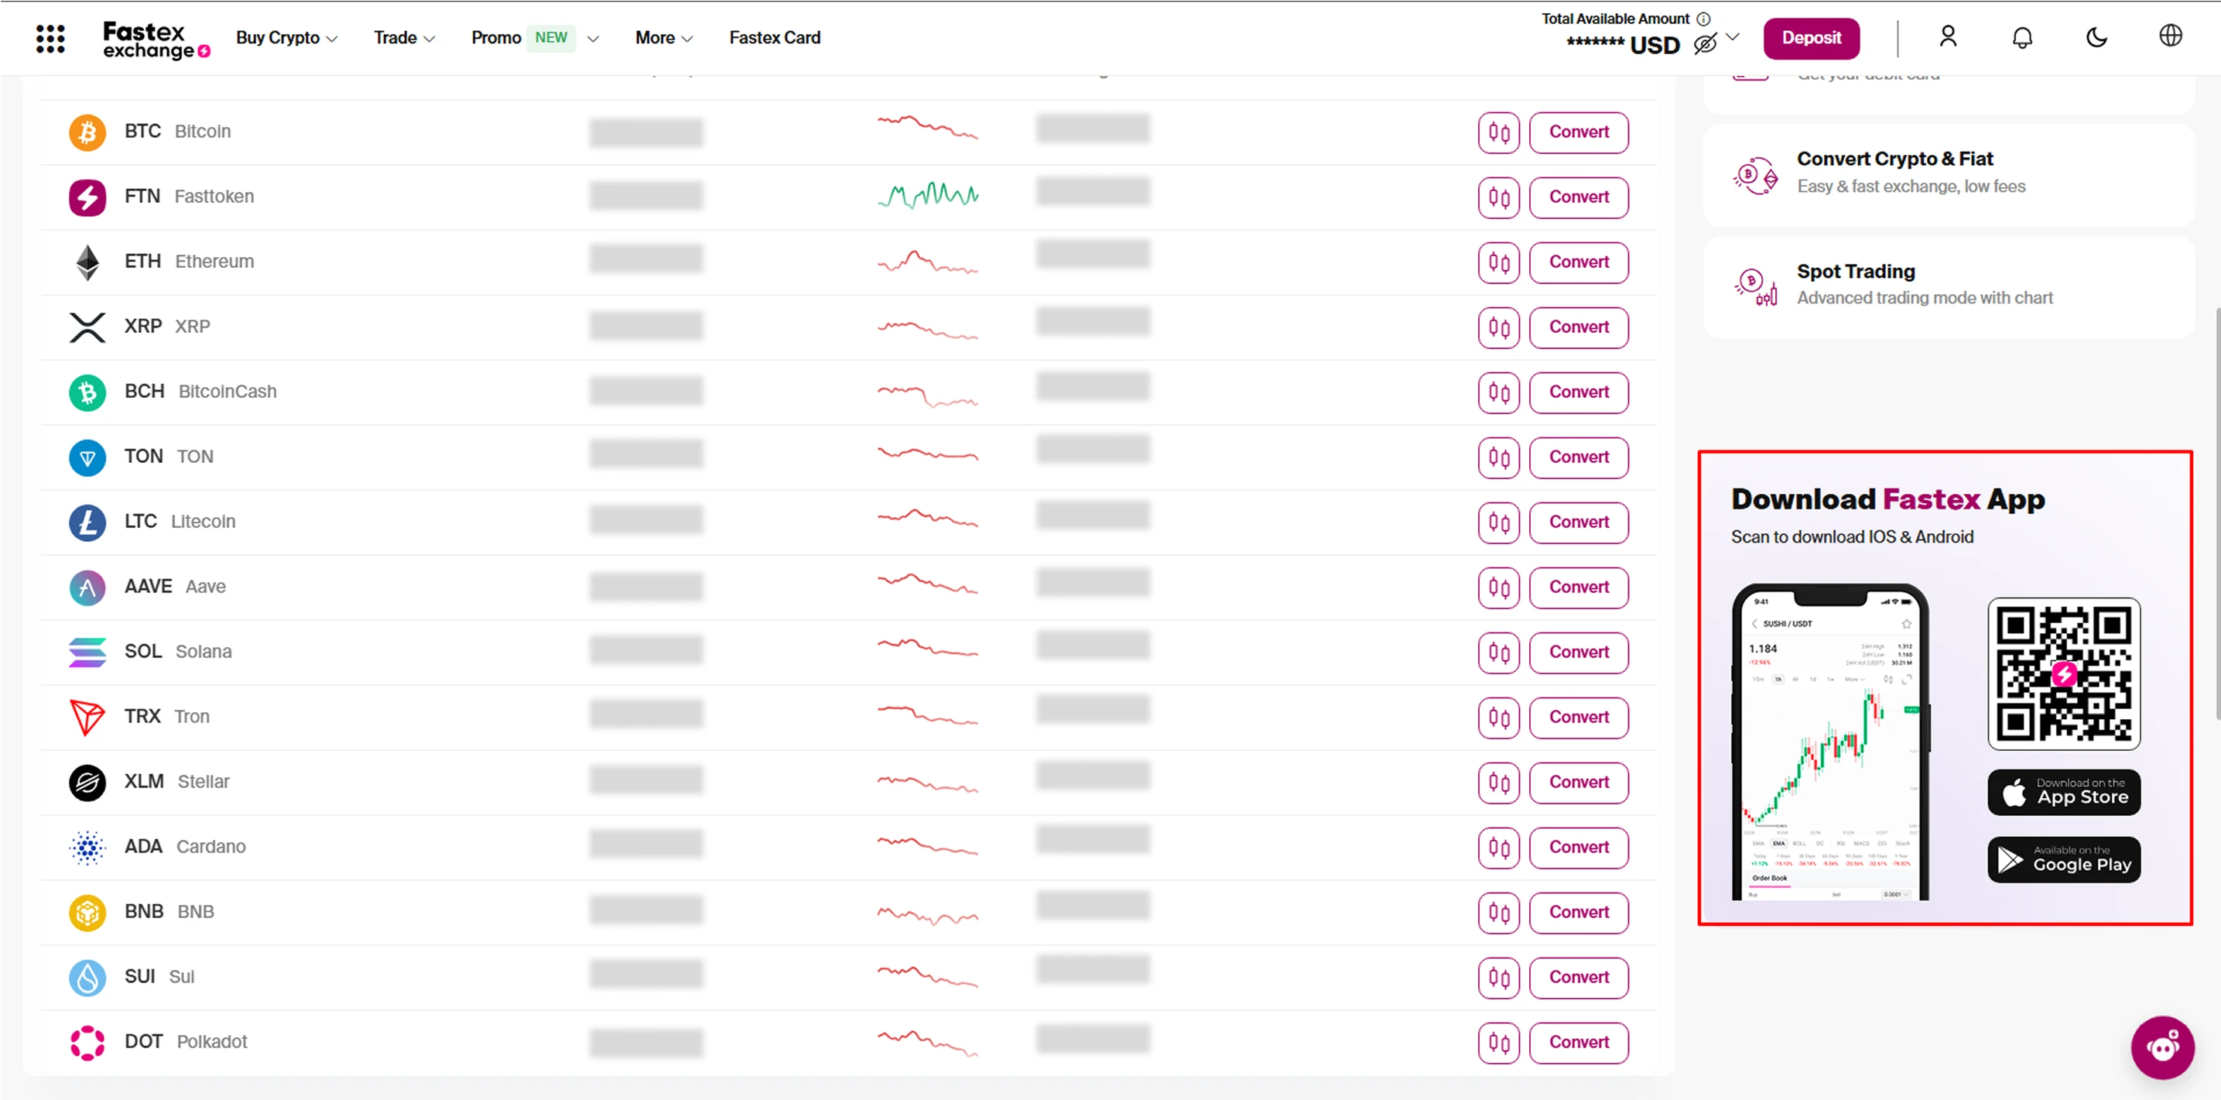
Task: Open language globe icon
Action: tap(2170, 36)
